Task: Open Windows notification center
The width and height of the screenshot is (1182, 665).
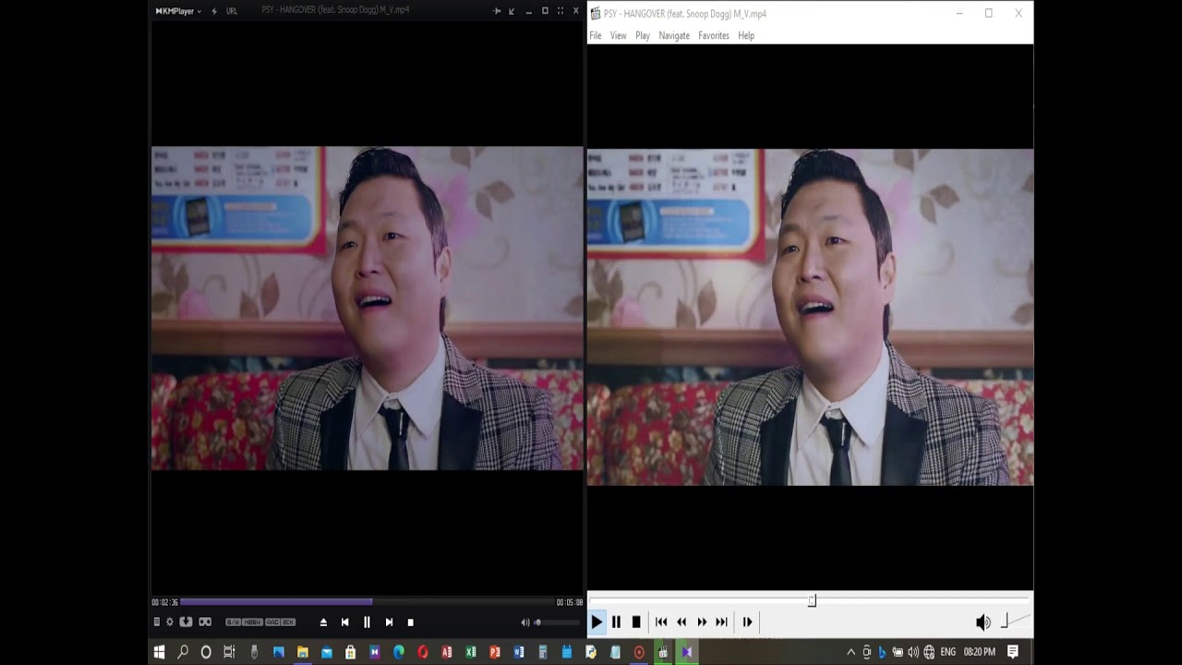Action: [1013, 652]
